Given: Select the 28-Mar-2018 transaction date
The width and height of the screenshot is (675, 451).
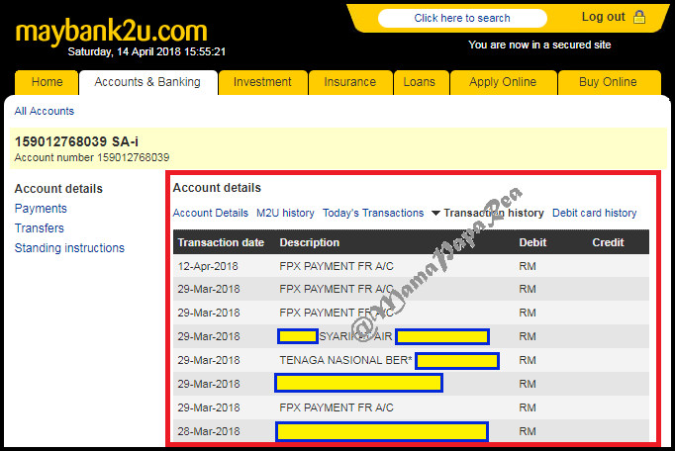Looking at the screenshot, I should tap(209, 431).
